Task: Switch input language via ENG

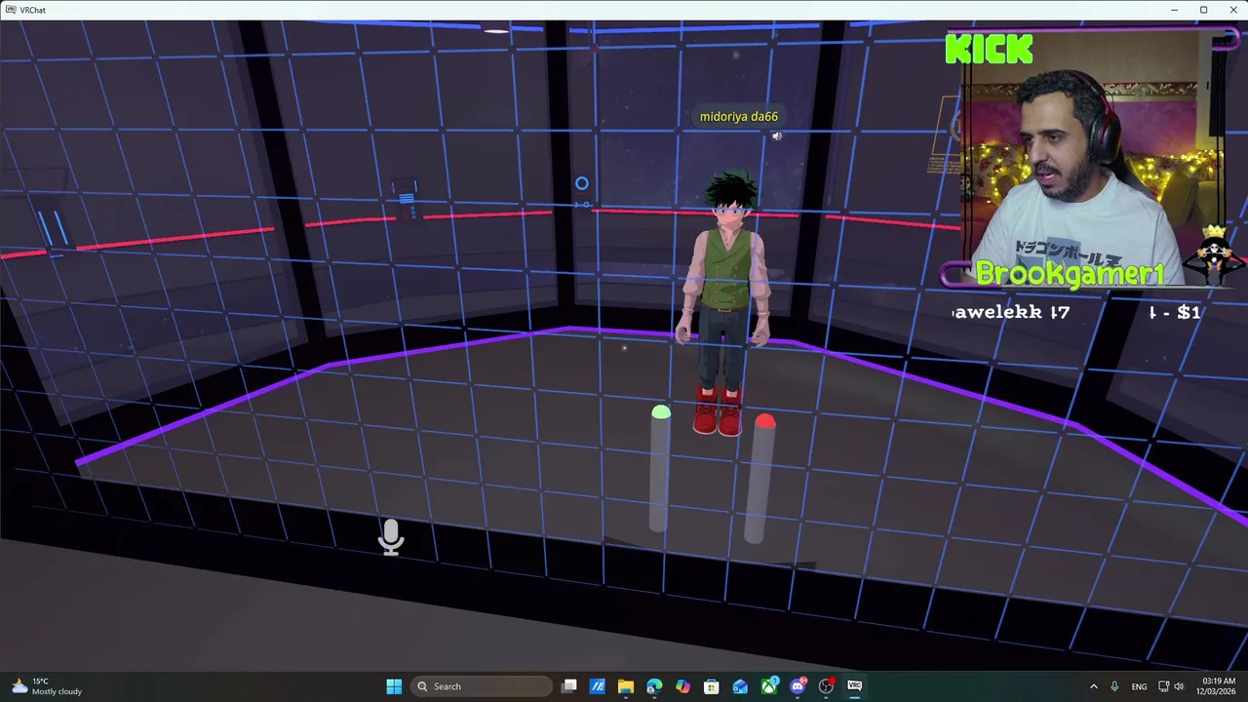Action: tap(1139, 686)
